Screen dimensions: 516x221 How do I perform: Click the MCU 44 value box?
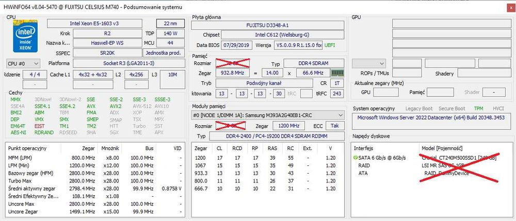click(170, 43)
